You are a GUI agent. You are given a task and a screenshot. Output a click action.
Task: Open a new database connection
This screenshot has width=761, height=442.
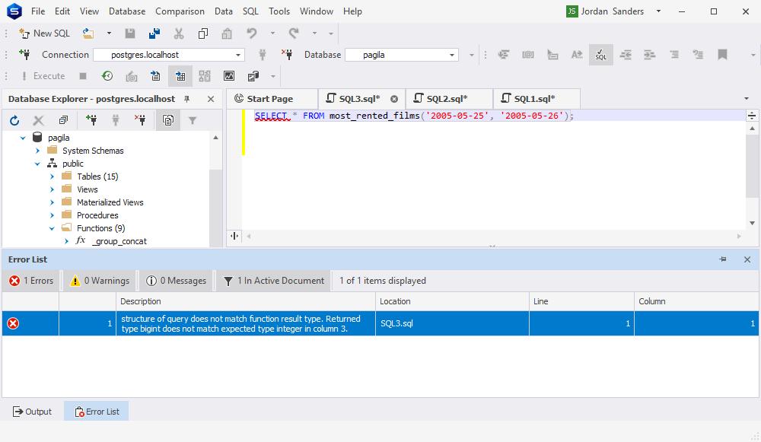[x=91, y=119]
